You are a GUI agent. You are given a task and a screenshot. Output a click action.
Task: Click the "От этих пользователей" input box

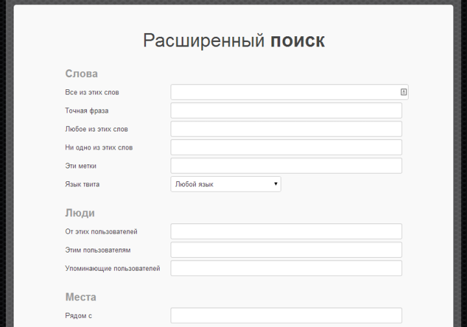(x=286, y=232)
